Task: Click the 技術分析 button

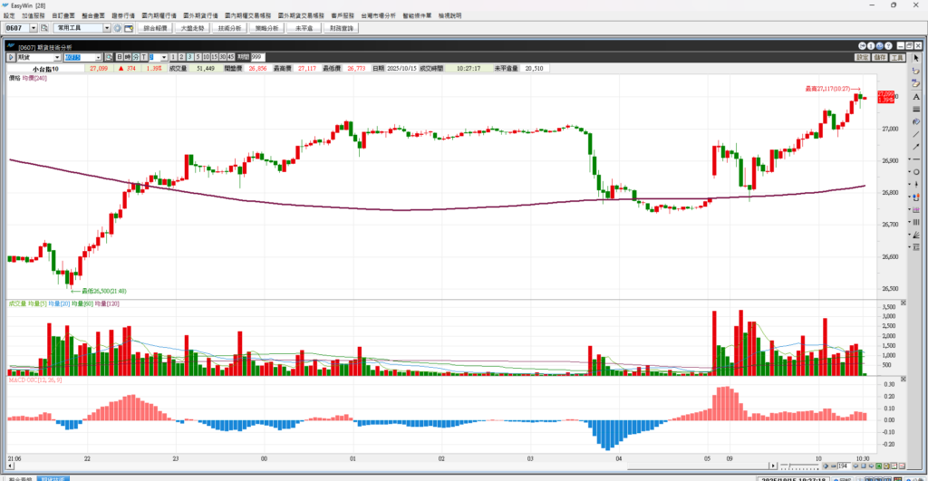Action: tap(230, 28)
